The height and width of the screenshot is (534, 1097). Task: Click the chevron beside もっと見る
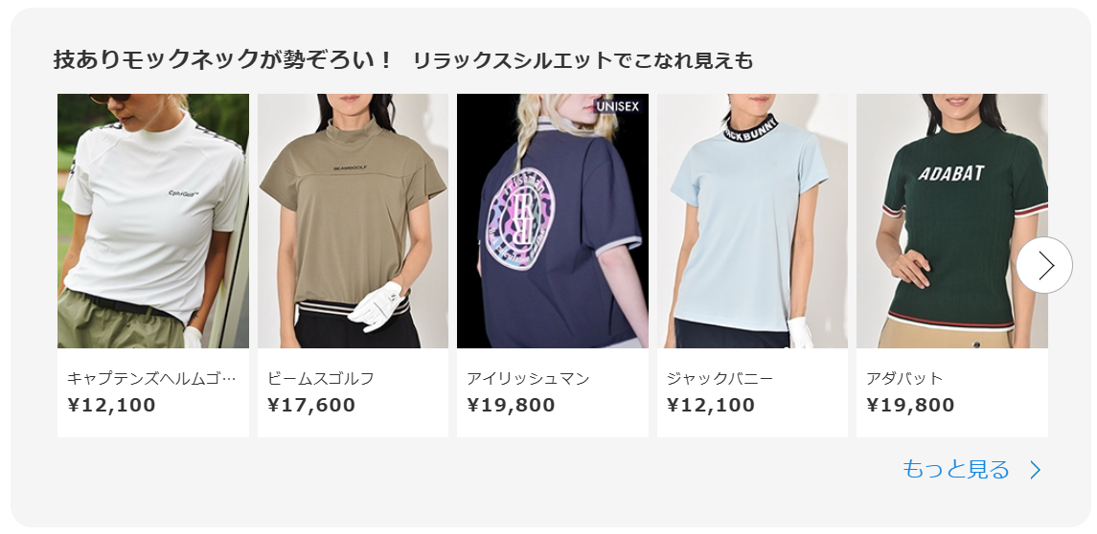click(x=1036, y=470)
